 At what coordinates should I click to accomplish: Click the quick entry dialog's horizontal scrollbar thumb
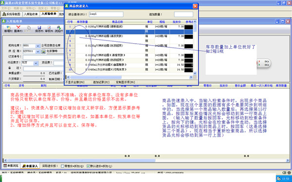(96, 77)
